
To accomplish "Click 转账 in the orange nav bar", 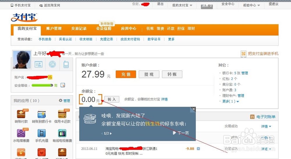I will click(150, 28).
